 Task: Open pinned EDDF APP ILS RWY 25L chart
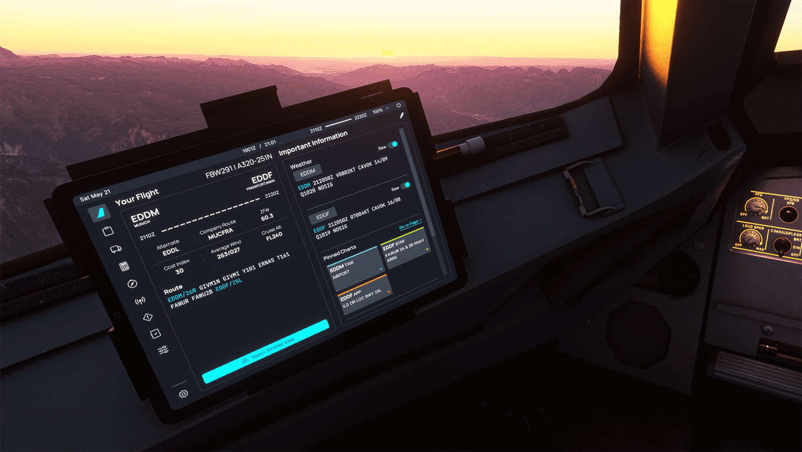click(364, 295)
